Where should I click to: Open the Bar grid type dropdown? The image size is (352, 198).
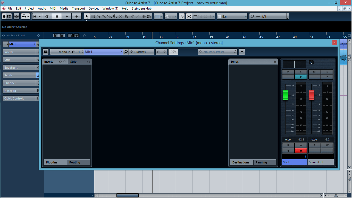(232, 16)
